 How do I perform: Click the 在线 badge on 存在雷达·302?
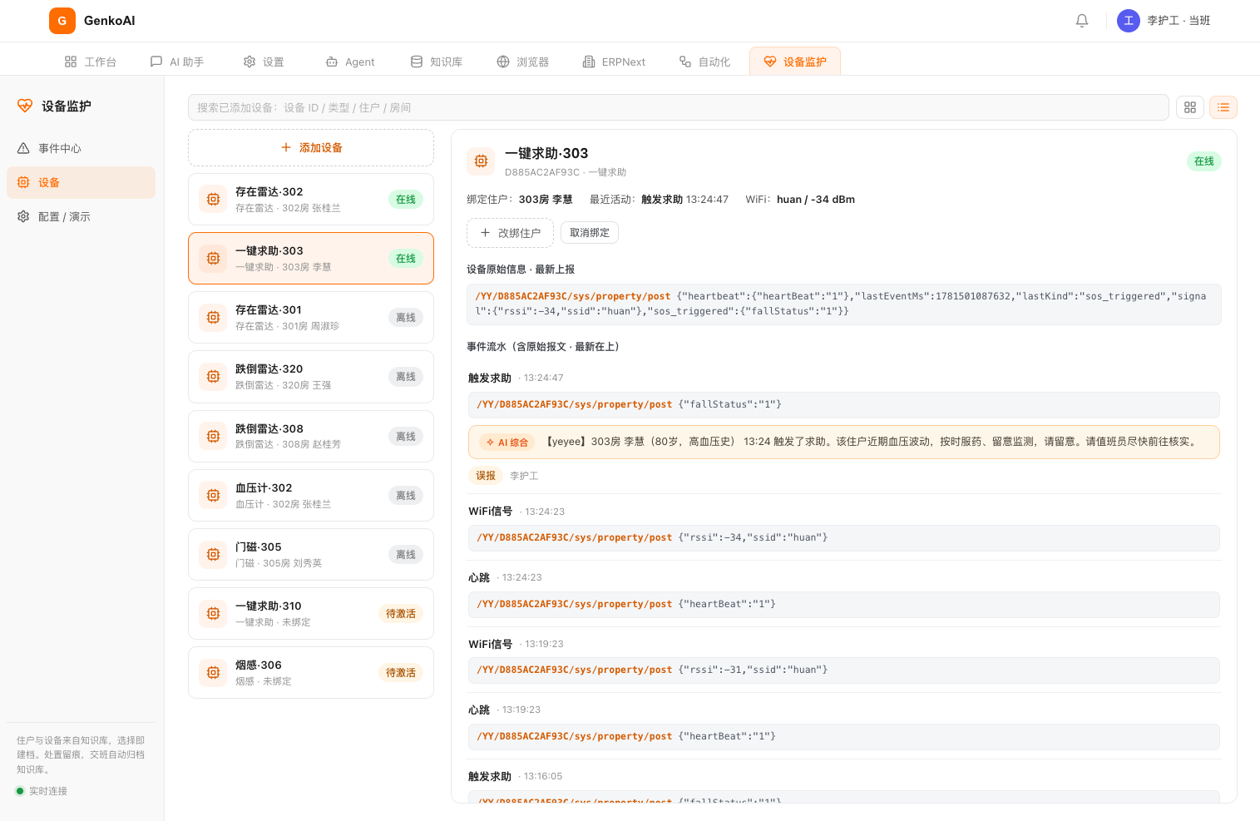pos(406,199)
